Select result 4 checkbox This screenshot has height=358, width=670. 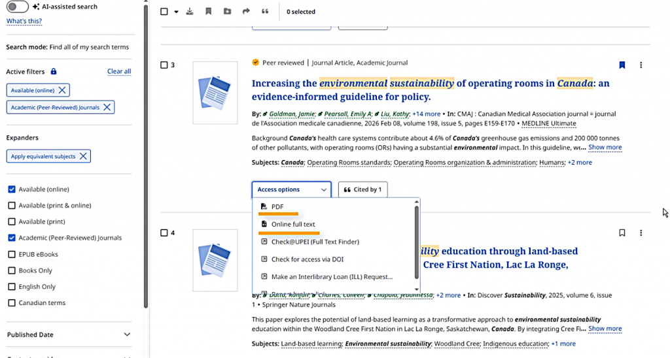pyautogui.click(x=164, y=233)
